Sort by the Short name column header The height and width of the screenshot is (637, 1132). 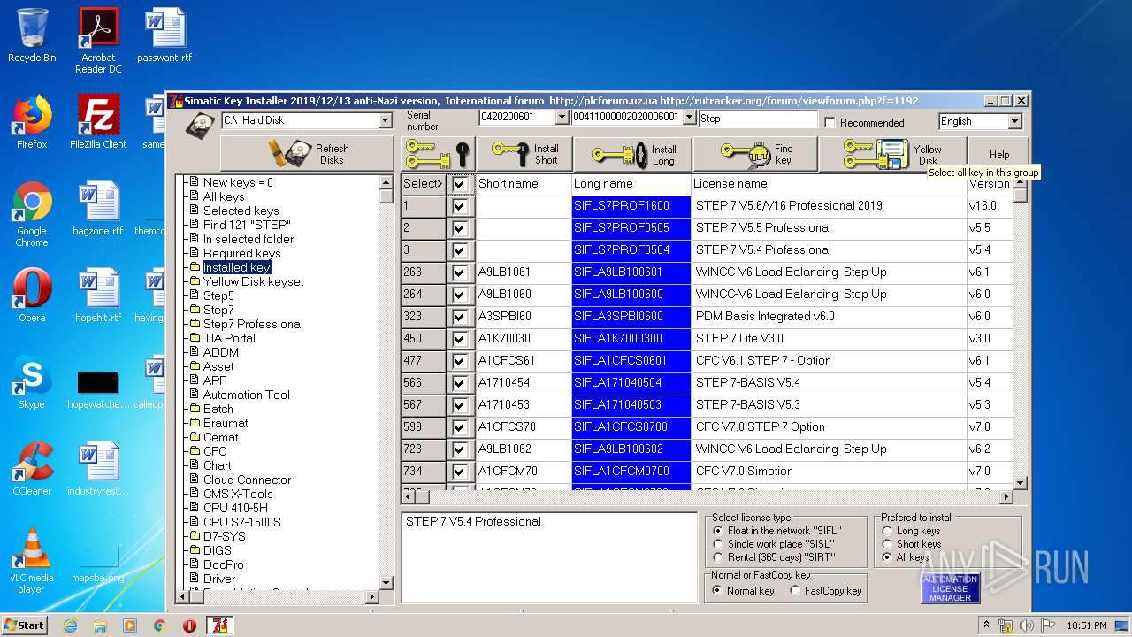pyautogui.click(x=524, y=184)
